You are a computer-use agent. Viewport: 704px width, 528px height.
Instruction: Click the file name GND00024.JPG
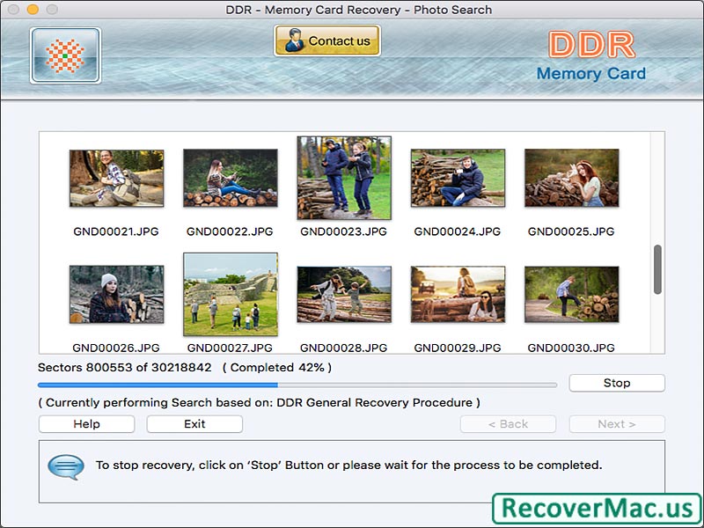coord(457,231)
